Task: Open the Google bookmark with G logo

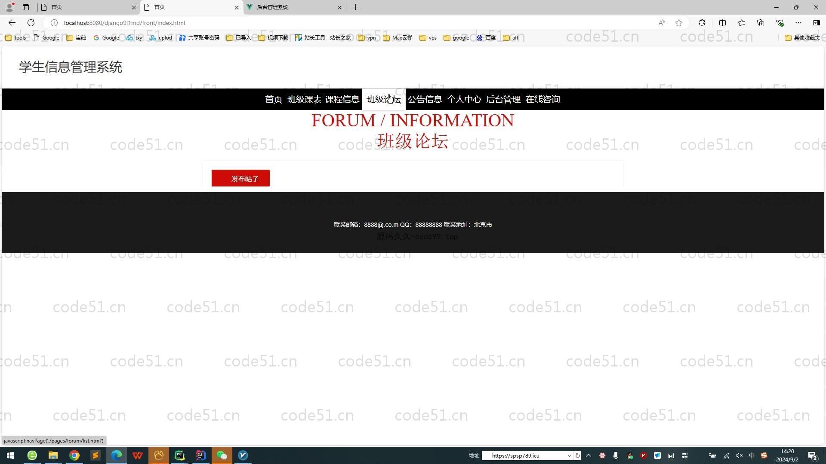Action: click(x=106, y=38)
